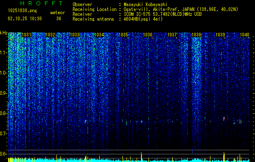Click the 1036 time marker

click(148, 35)
